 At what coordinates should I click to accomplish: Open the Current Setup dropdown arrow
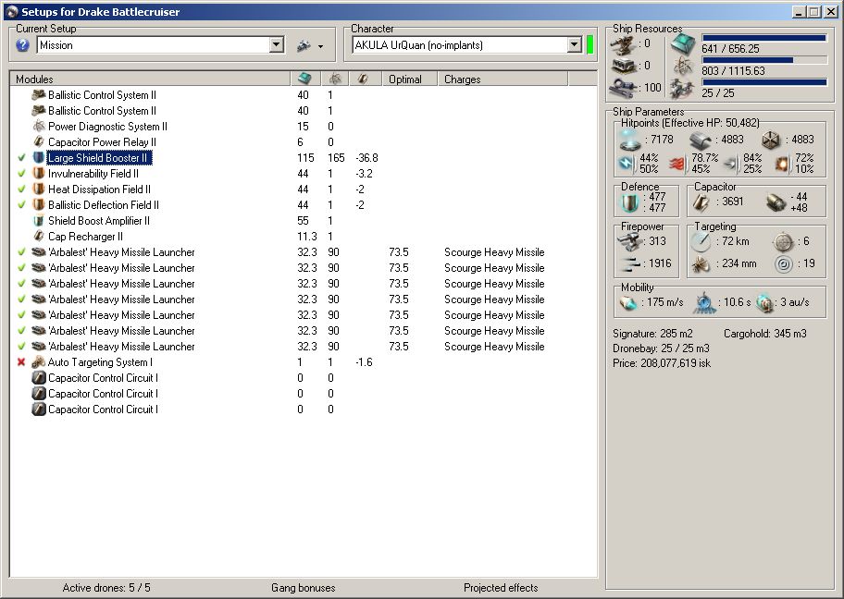click(x=276, y=45)
